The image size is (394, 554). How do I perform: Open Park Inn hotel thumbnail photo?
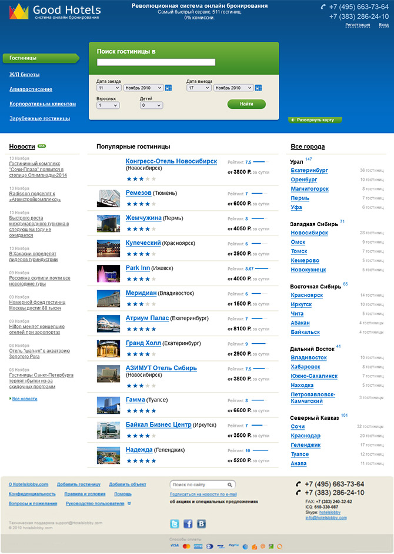point(108,273)
